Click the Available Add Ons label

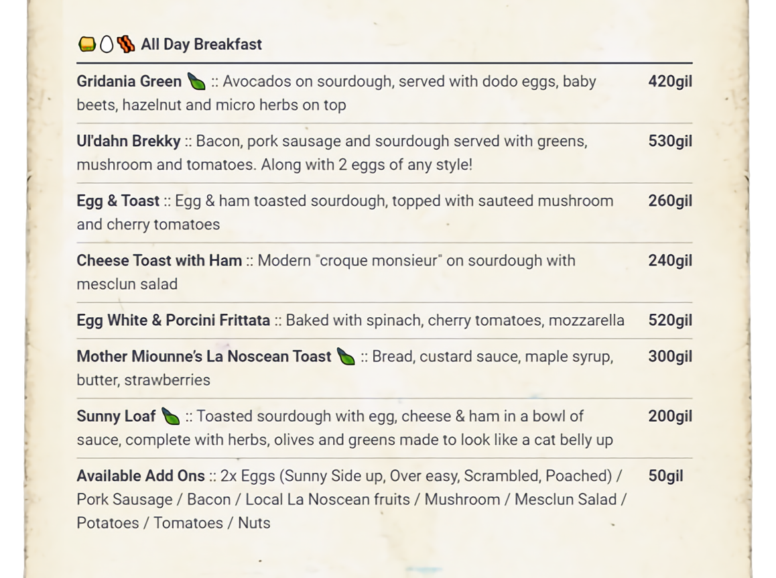(140, 476)
